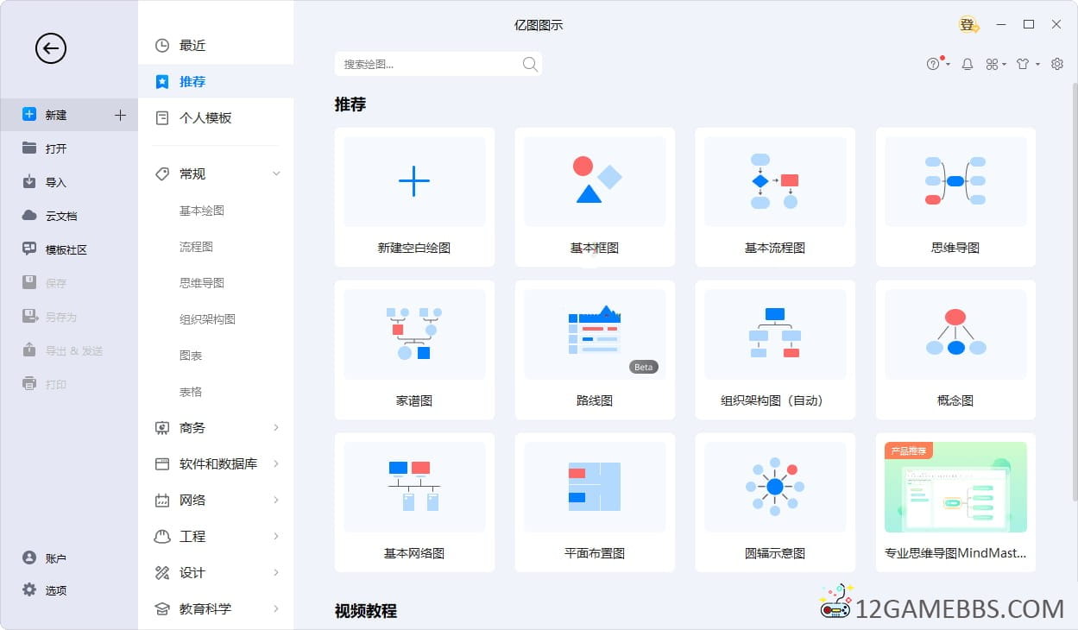
Task: Open 模板社区 template community
Action: 66,249
